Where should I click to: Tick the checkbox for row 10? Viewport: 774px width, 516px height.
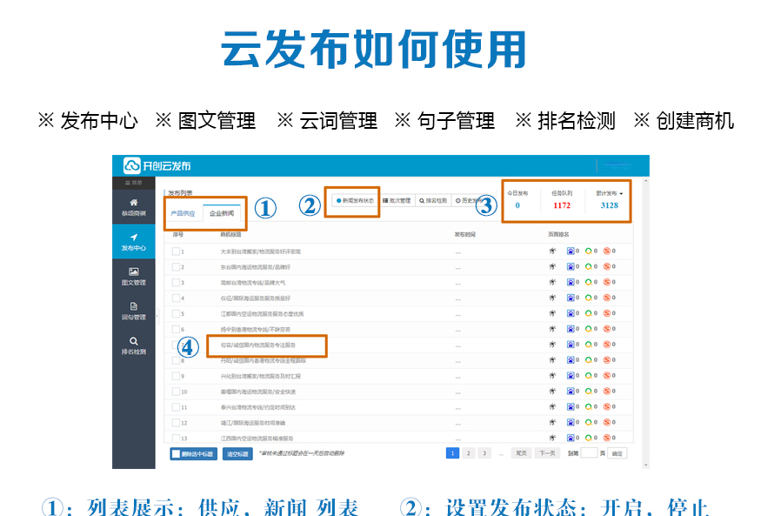click(176, 392)
